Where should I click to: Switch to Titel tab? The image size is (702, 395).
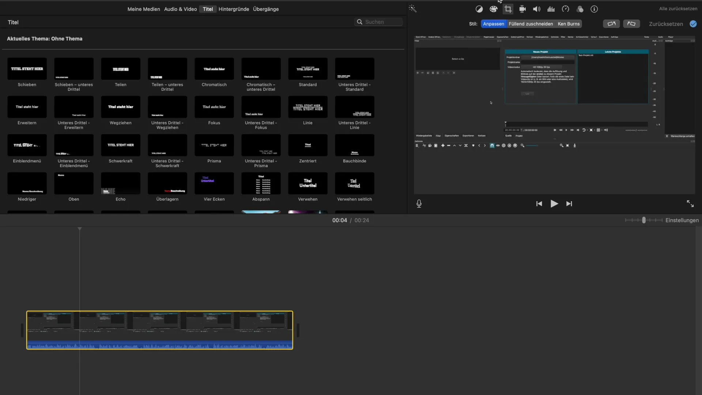tap(208, 9)
